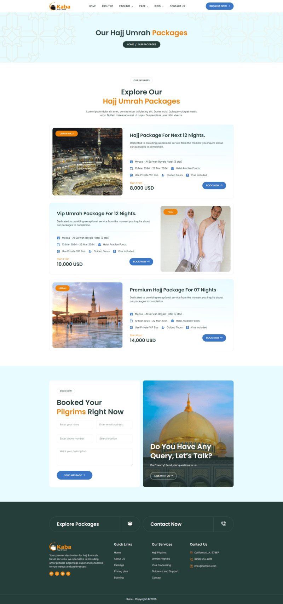Expand the PACKAGE dropdown menu

click(126, 6)
